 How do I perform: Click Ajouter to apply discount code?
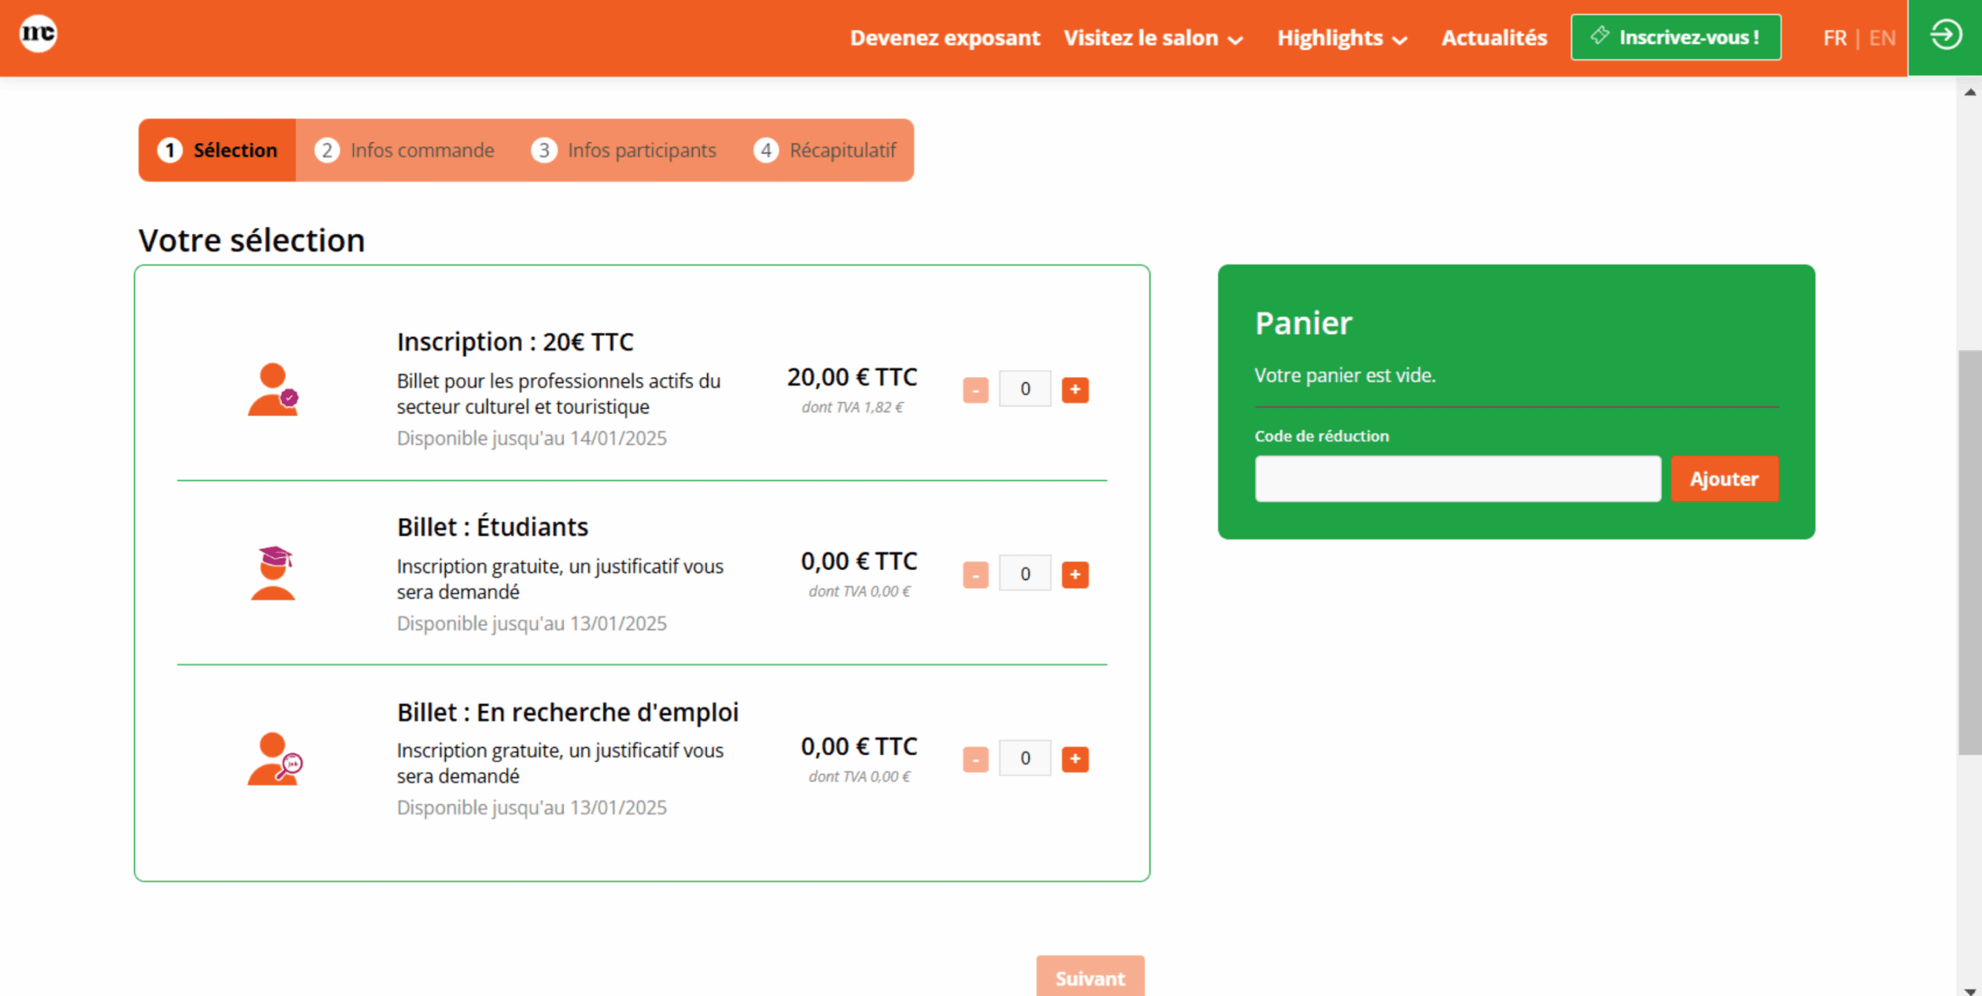(1723, 479)
